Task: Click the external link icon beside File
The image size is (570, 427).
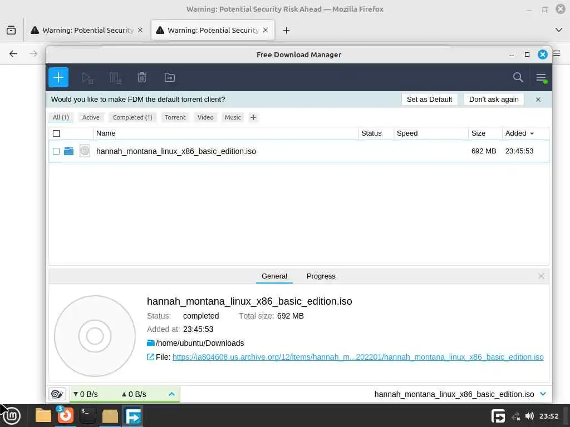Action: pos(150,357)
